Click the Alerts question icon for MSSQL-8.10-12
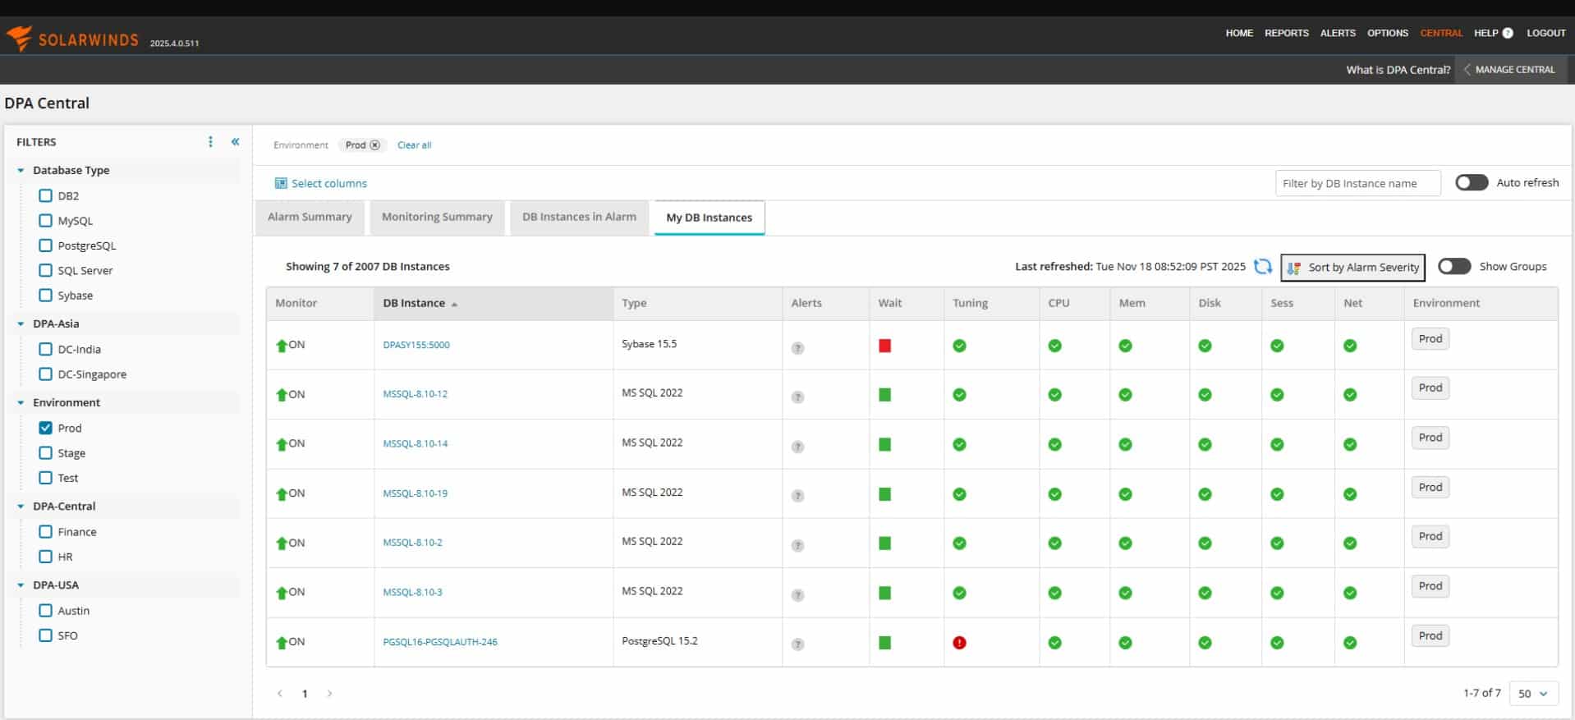 (x=797, y=397)
